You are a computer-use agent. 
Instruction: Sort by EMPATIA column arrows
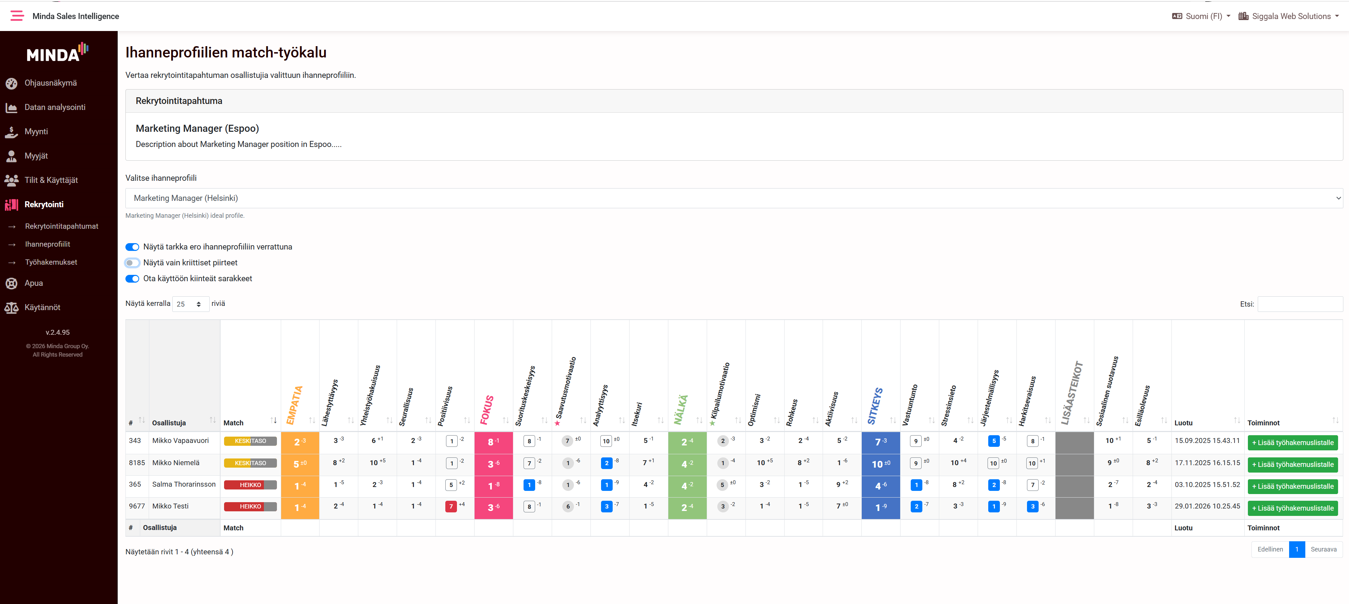(312, 420)
